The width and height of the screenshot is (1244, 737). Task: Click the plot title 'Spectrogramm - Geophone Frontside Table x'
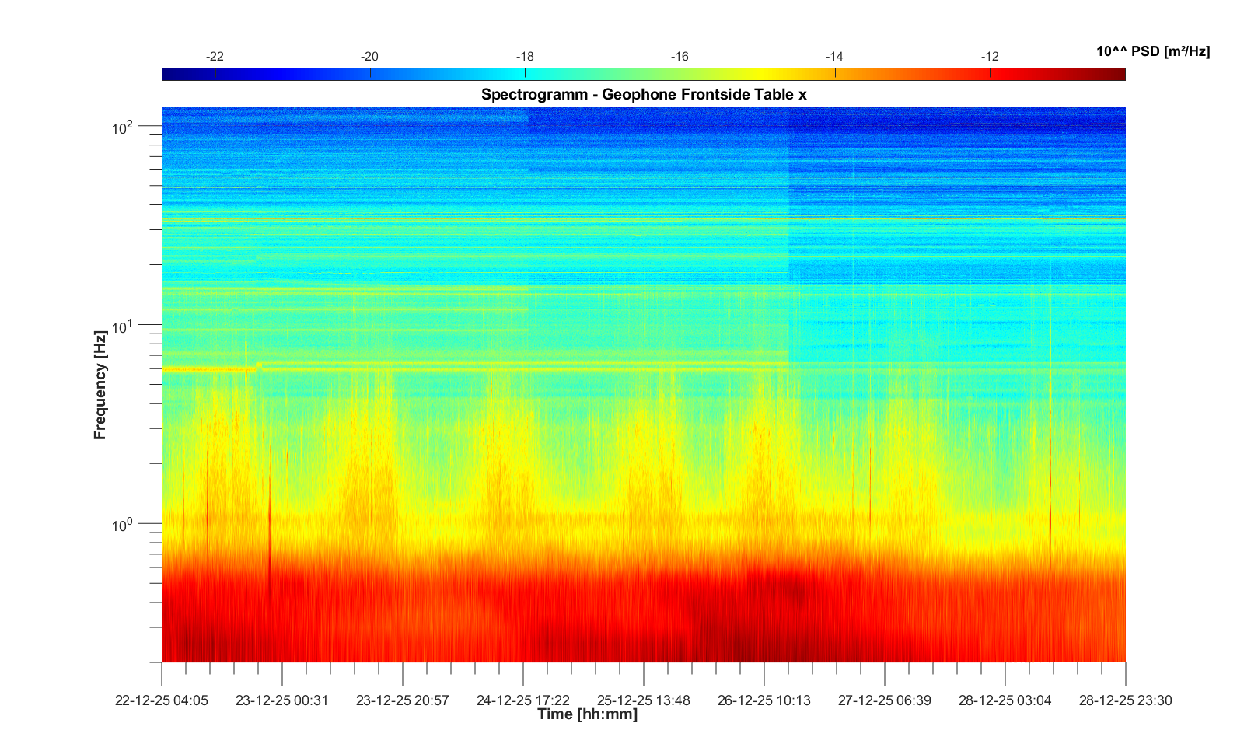click(644, 95)
